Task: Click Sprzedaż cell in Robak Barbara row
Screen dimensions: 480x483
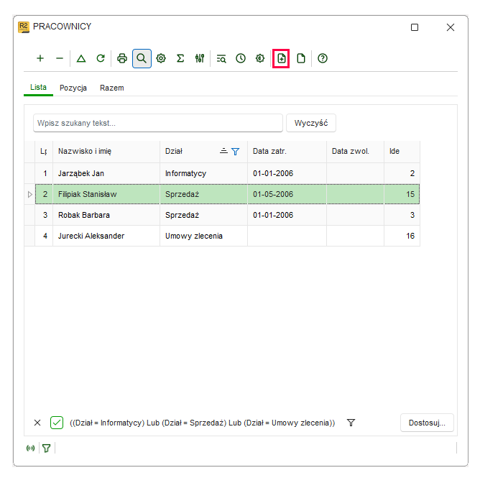Action: coord(203,215)
